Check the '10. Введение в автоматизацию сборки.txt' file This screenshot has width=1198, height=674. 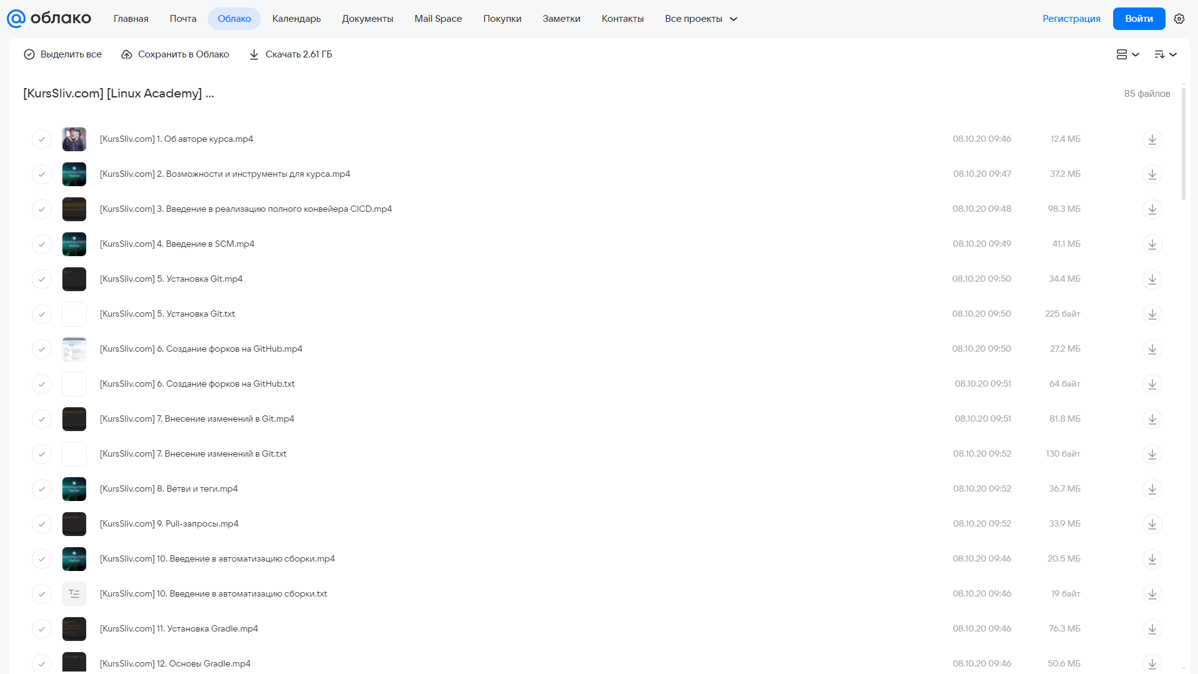42,594
